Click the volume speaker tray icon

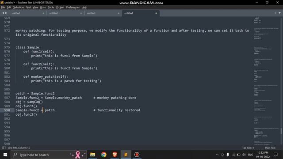point(244,155)
